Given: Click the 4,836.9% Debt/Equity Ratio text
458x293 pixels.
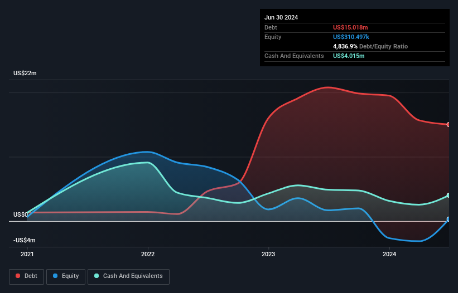Looking at the screenshot, I should click(370, 46).
